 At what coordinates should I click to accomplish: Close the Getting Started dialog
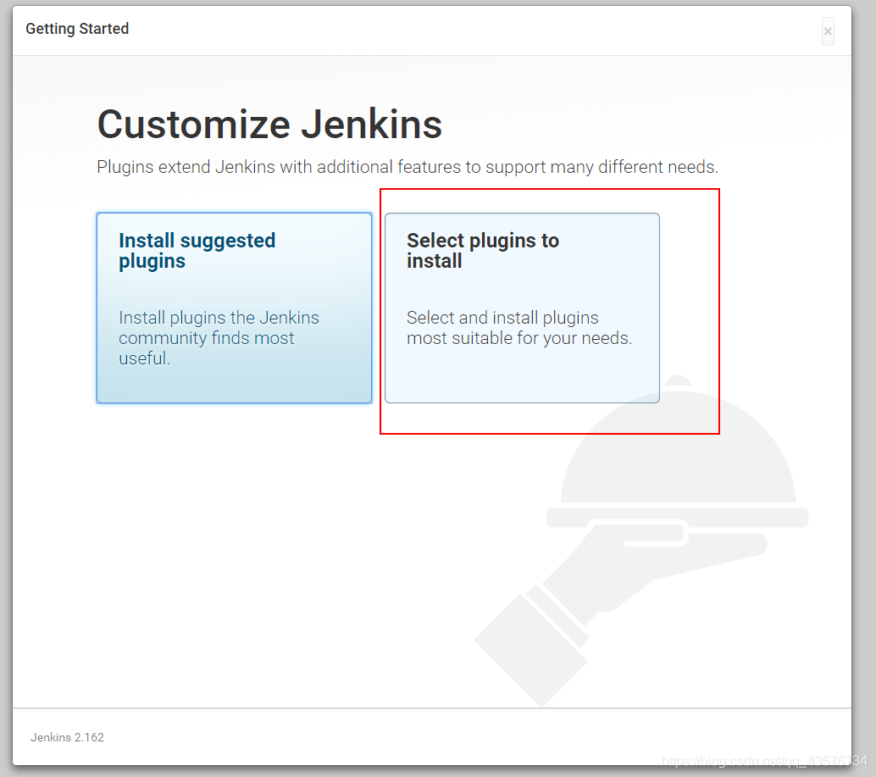coord(828,31)
